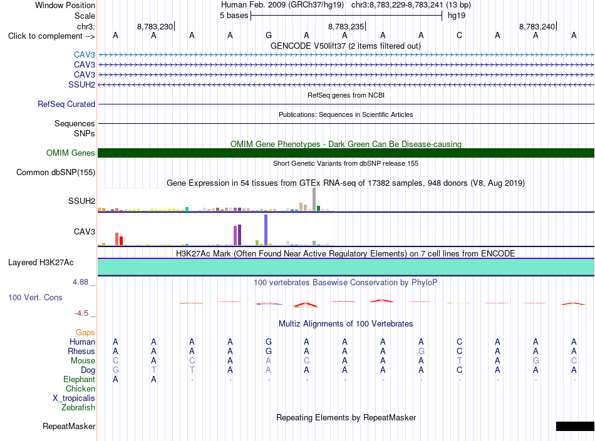The height and width of the screenshot is (441, 595).
Task: Click the light blue CAV3 transcript label
Action: click(x=85, y=54)
